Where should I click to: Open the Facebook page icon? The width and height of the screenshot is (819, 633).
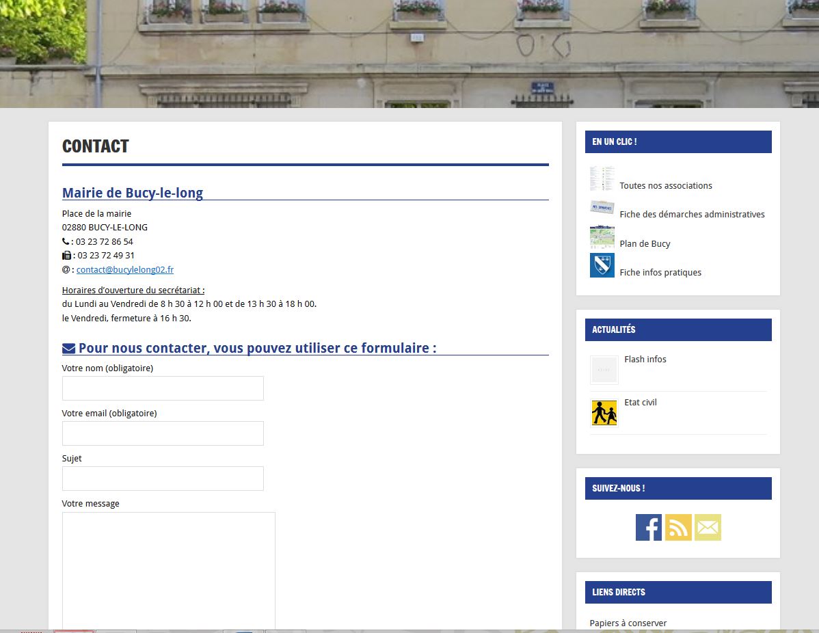(x=648, y=527)
